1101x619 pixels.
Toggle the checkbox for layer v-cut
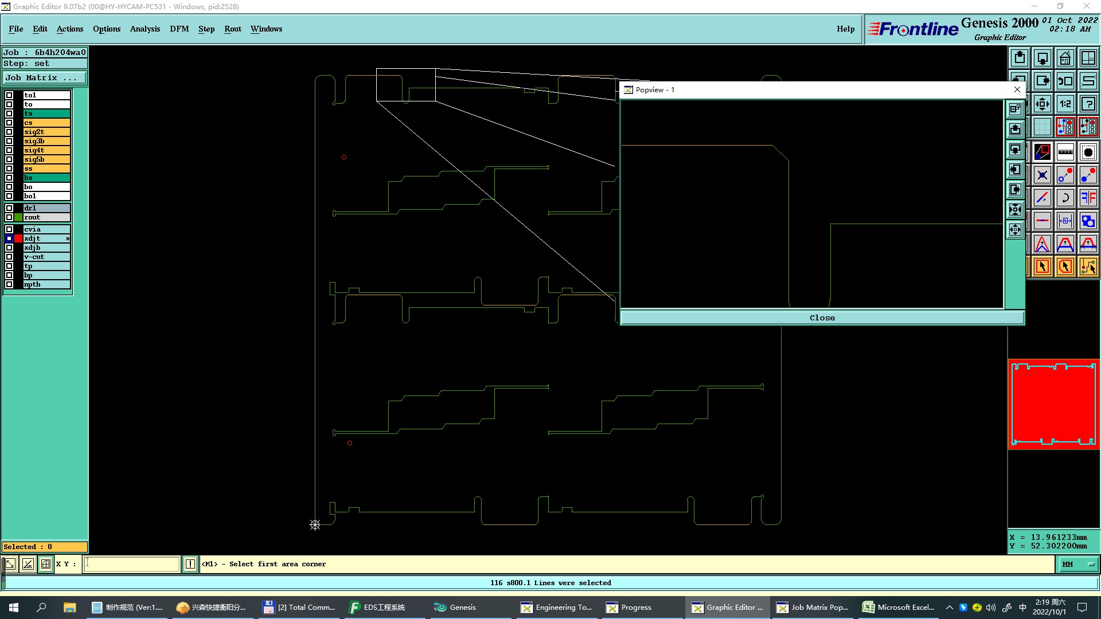click(9, 257)
